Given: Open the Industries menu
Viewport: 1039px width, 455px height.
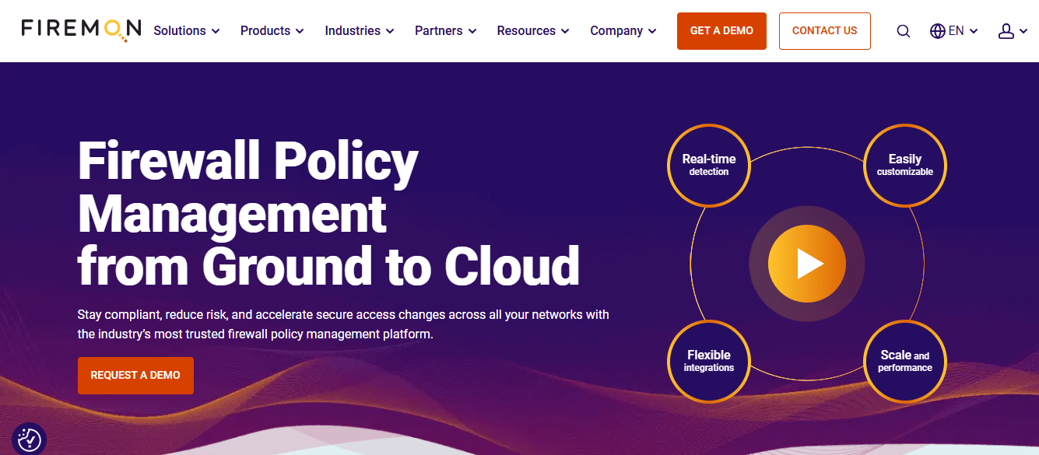Looking at the screenshot, I should coord(360,31).
